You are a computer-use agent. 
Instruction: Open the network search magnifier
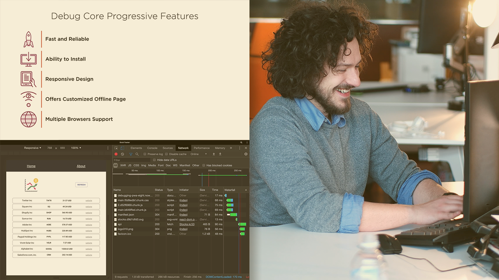point(137,154)
